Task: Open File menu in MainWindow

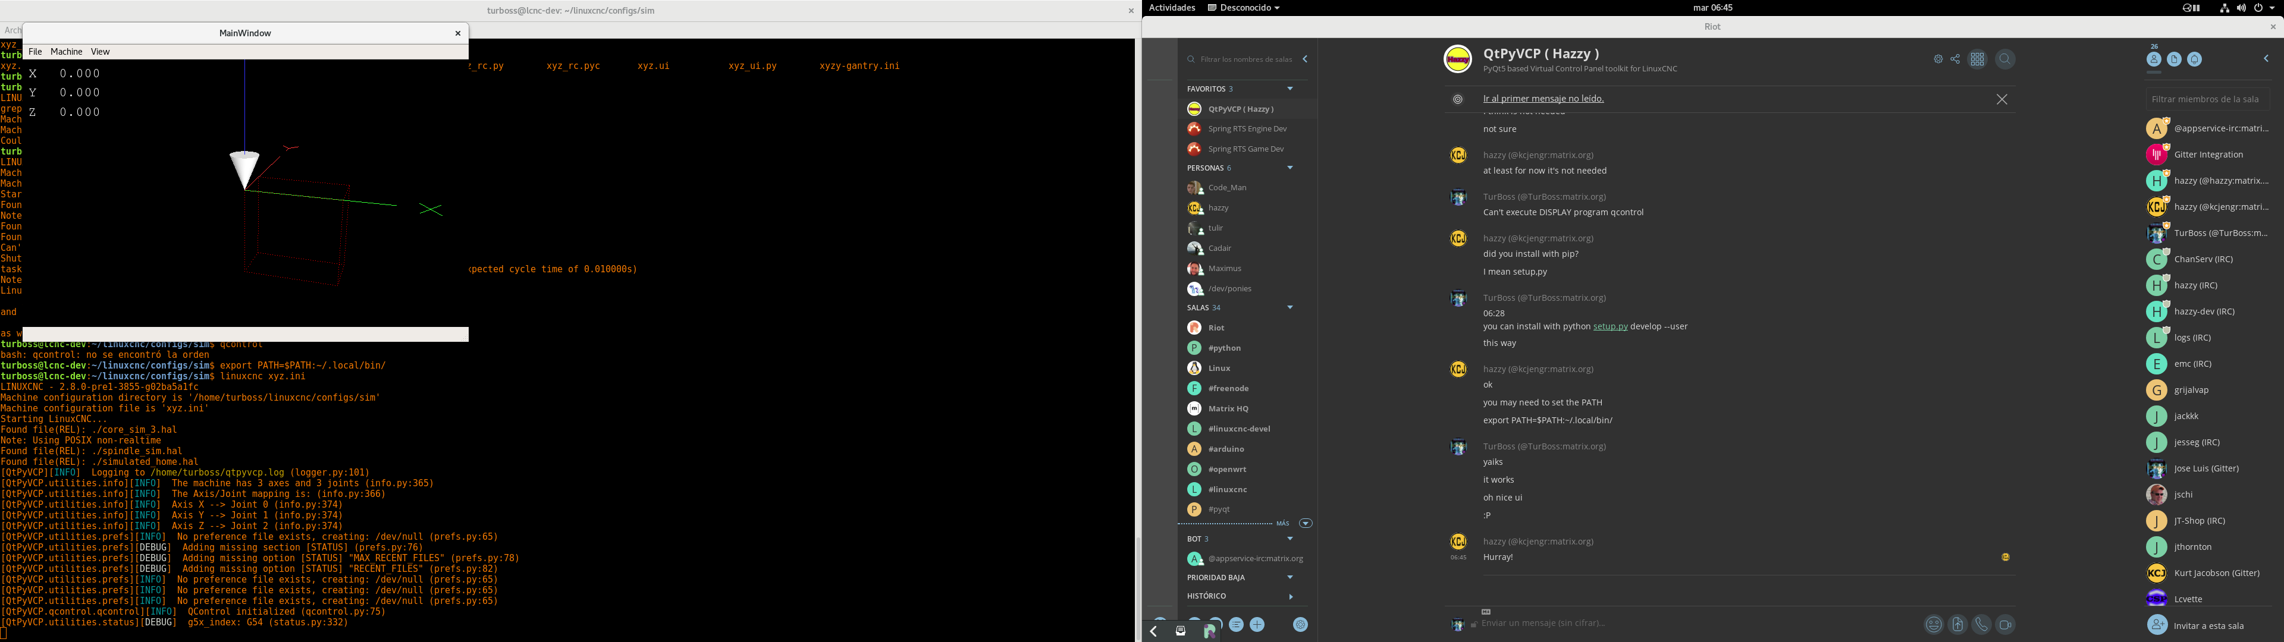Action: pos(36,52)
